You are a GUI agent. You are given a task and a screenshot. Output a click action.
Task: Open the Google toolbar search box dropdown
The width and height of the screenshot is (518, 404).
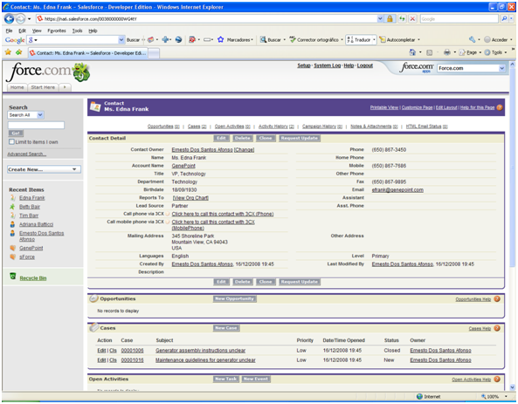121,39
